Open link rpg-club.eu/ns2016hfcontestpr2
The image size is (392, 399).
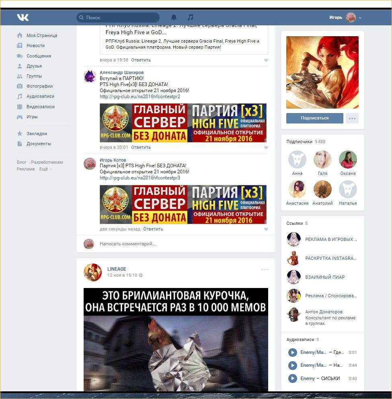[x=140, y=97]
